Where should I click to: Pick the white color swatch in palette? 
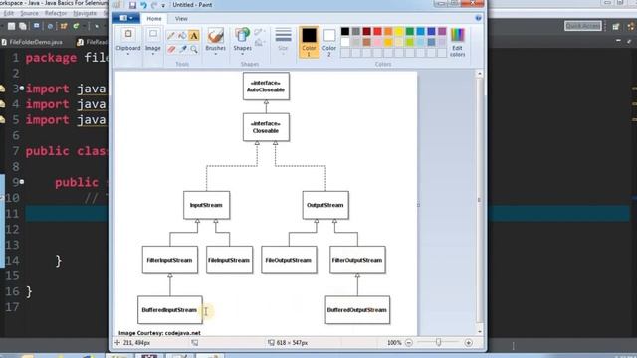coord(345,42)
